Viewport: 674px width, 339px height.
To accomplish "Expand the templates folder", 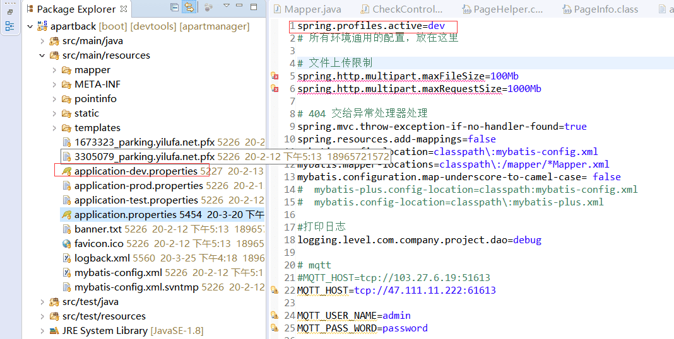I will (54, 128).
